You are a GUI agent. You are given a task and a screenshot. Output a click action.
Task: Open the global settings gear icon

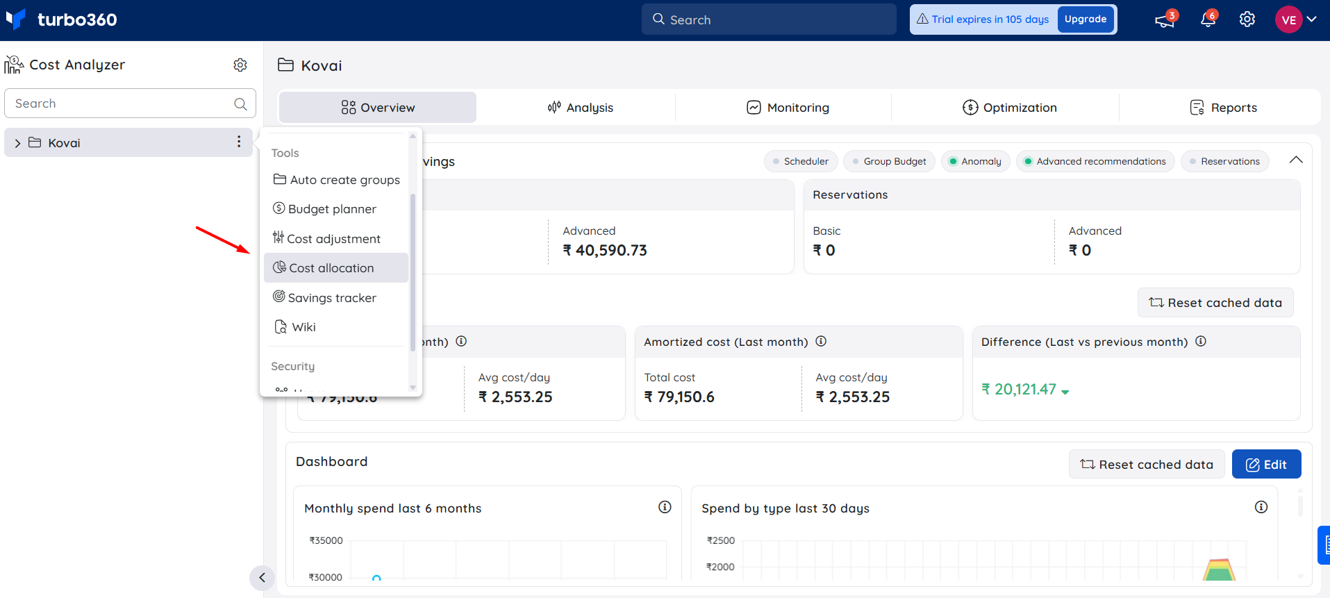[x=1247, y=19]
